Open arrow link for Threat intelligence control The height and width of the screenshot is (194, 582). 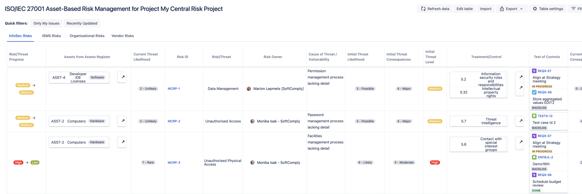click(520, 121)
